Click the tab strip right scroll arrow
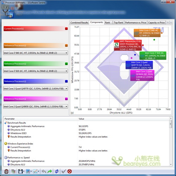176x176 pixels. 171,22
